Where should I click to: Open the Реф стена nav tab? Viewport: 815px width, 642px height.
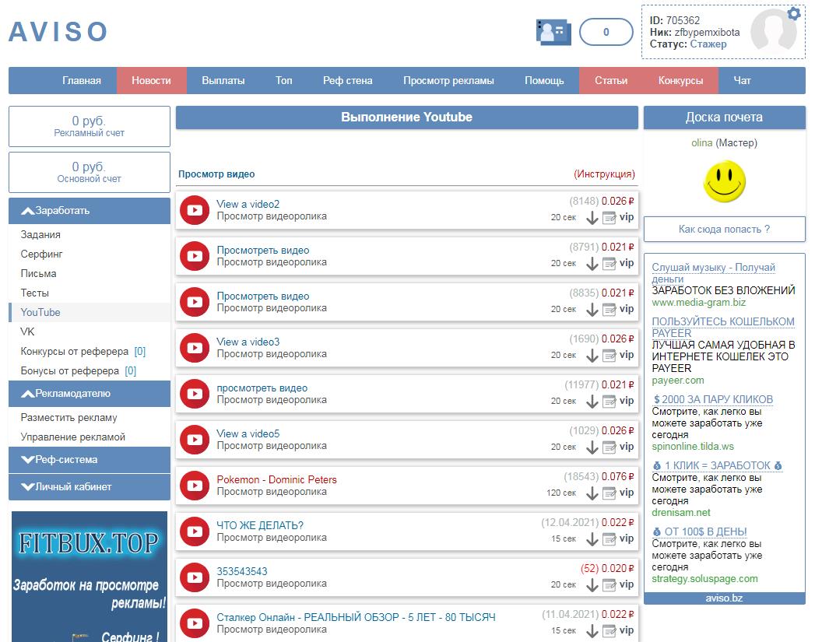(348, 80)
